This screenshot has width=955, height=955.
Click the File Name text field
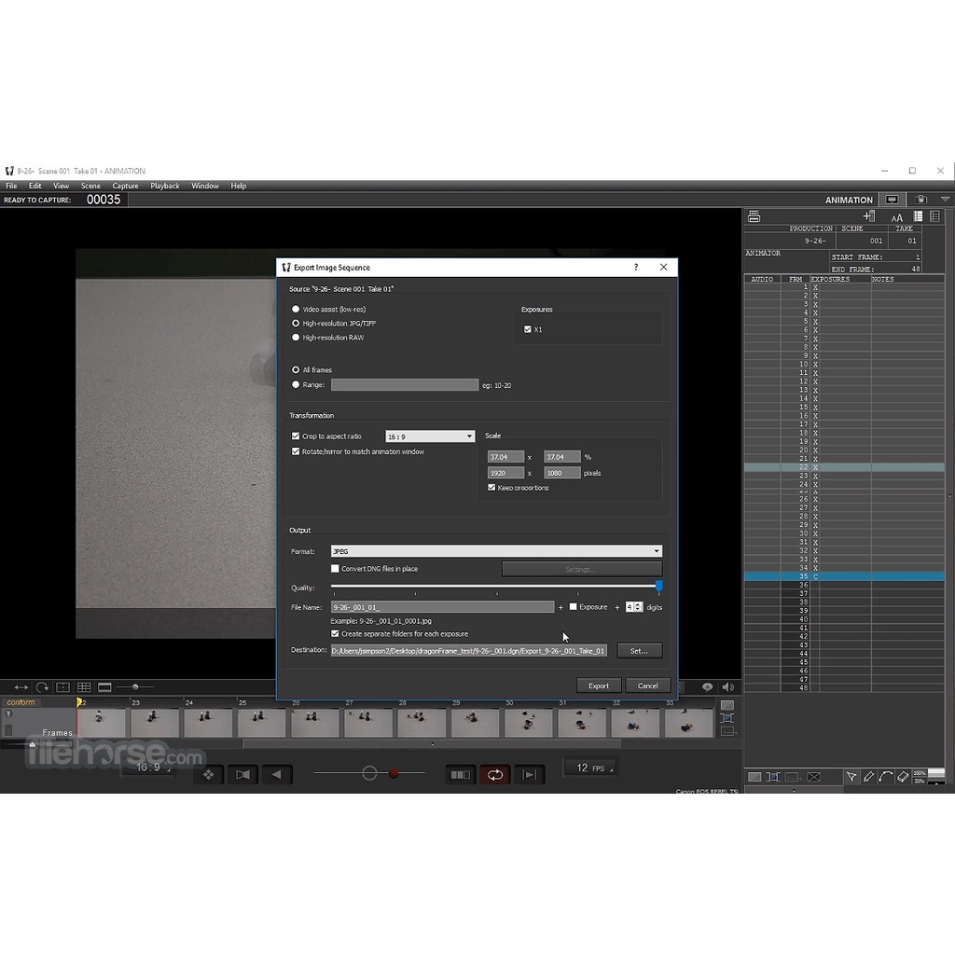click(442, 607)
